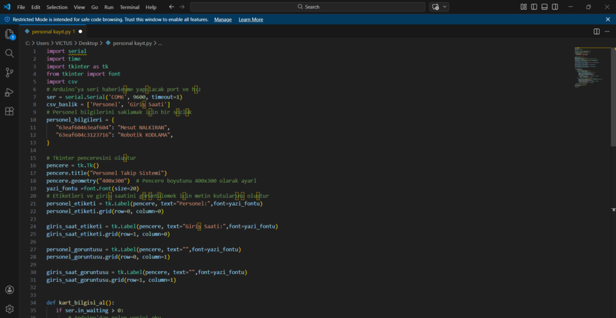616x318 pixels.
Task: Expand the Copilot chat dropdown arrow
Action: 445,7
